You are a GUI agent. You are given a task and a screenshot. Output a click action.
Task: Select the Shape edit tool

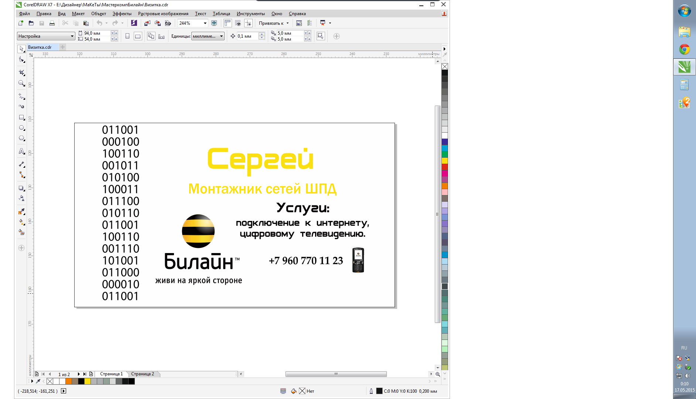(x=22, y=60)
